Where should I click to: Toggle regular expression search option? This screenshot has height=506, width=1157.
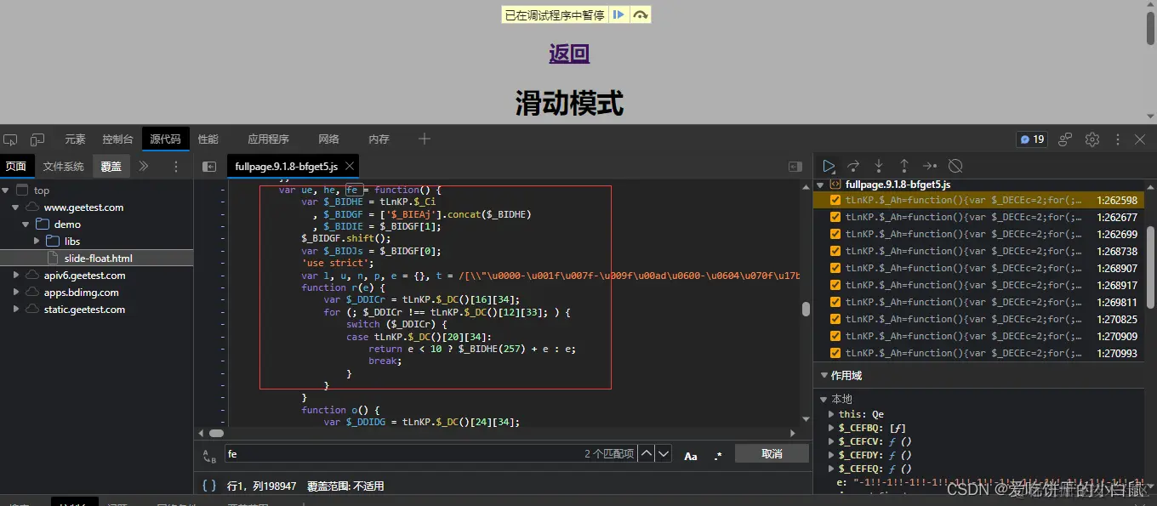point(718,456)
